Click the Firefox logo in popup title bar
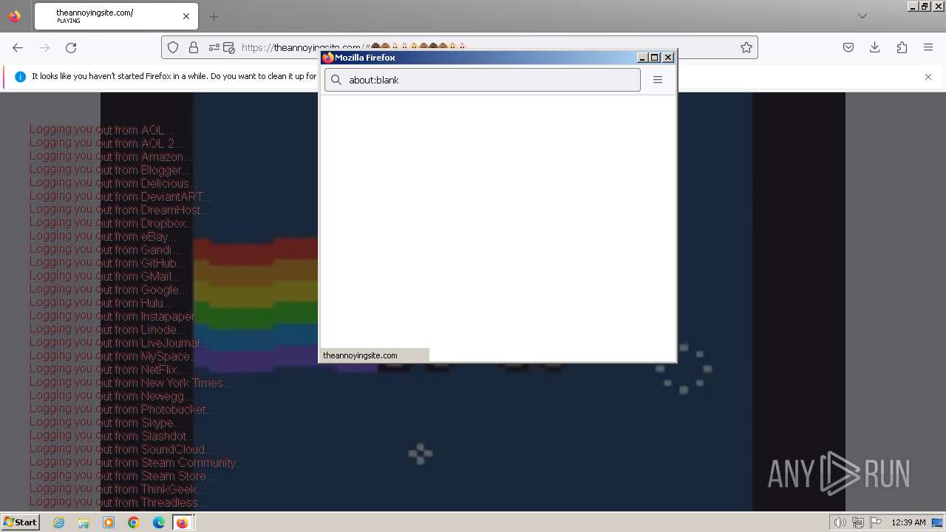Screen dimensions: 946x532 tap(328, 58)
